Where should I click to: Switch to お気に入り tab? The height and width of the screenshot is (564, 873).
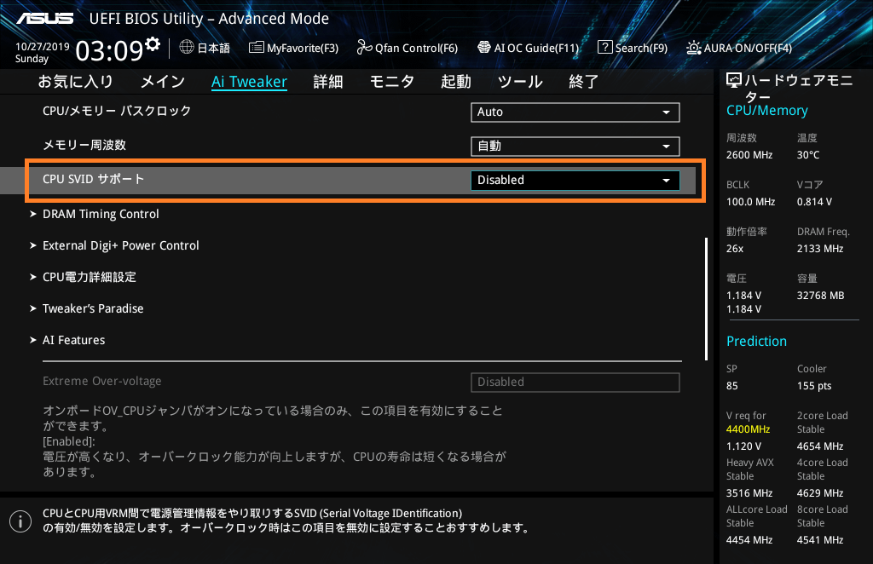point(75,82)
